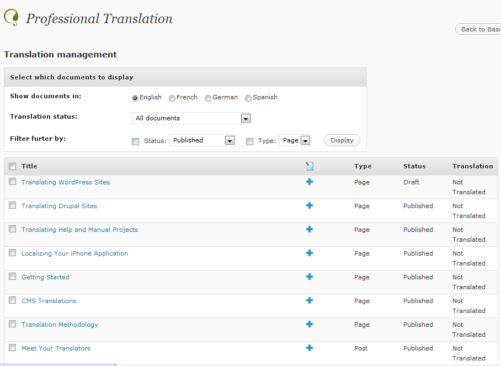This screenshot has width=501, height=366.
Task: Enable the Status filter checkbox
Action: coord(136,141)
